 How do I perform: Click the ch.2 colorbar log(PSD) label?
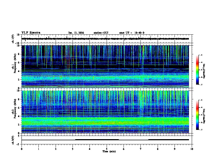(204, 116)
